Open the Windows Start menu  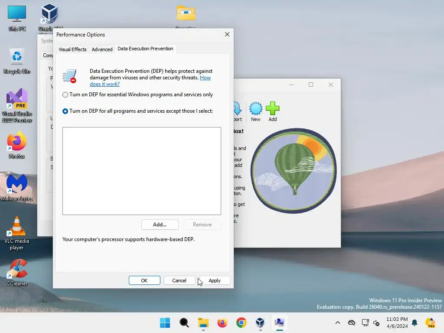click(165, 323)
